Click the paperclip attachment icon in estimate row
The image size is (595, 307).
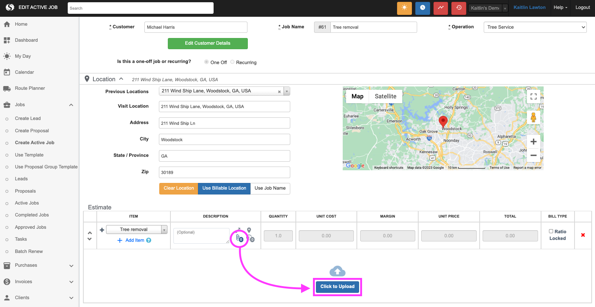239,237
